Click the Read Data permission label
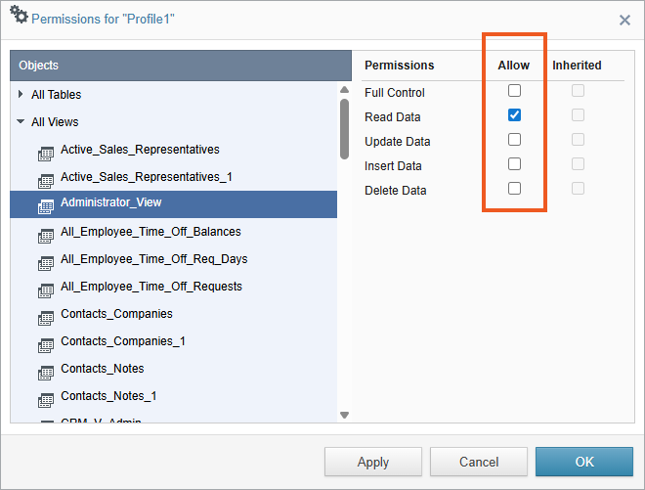The height and width of the screenshot is (490, 645). [393, 117]
